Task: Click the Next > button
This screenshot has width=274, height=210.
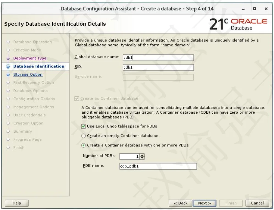Action: [x=204, y=203]
